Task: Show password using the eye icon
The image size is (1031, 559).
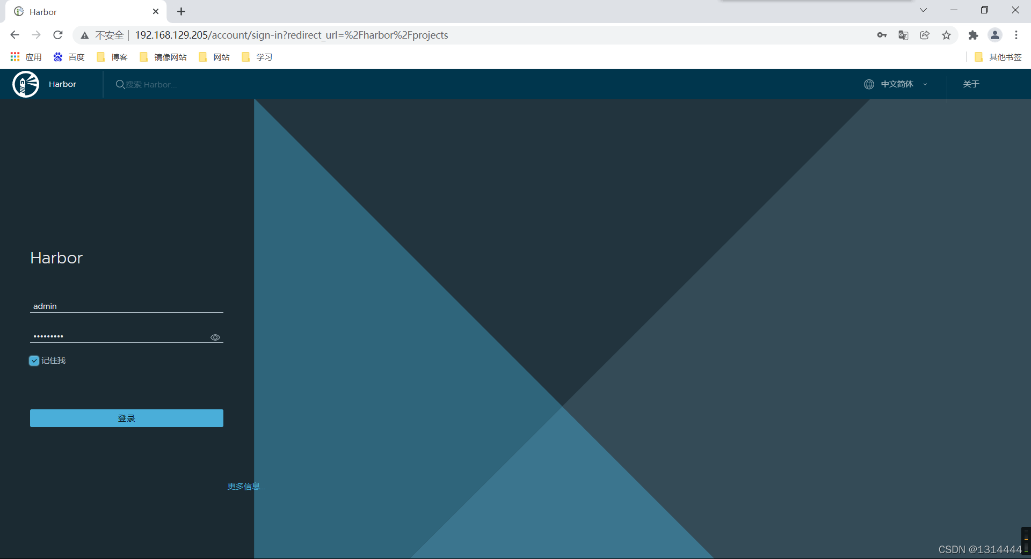Action: (x=215, y=337)
